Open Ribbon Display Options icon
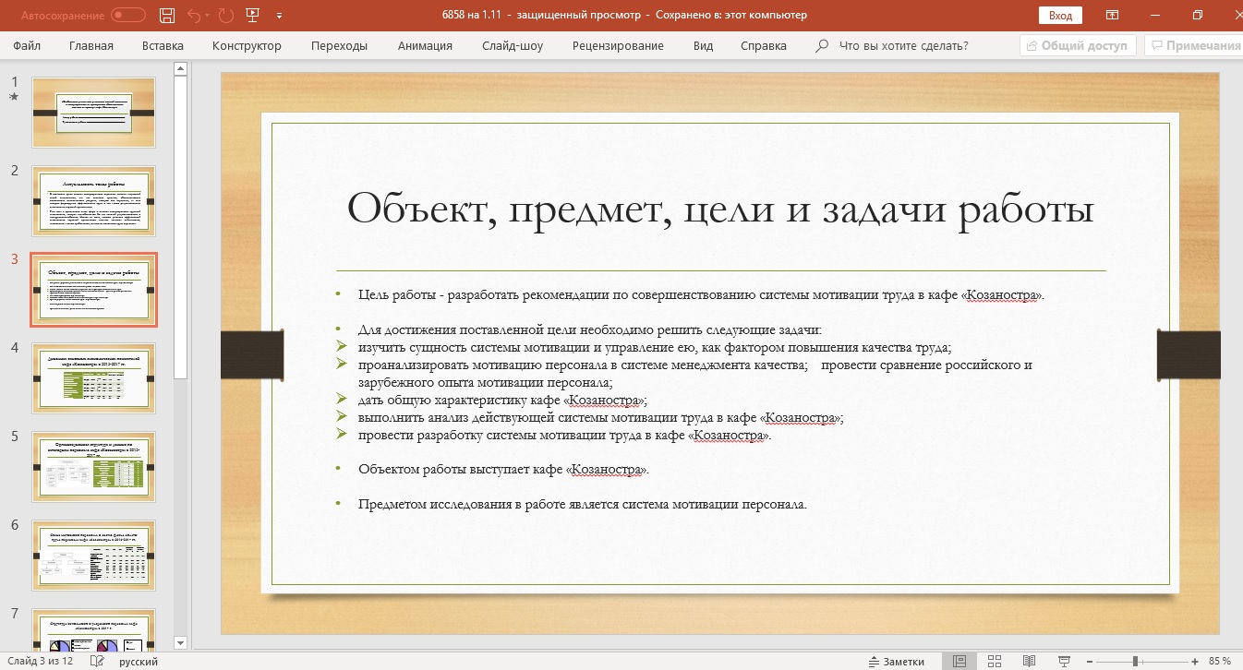Screen dimensions: 1243x670 click(x=1112, y=15)
